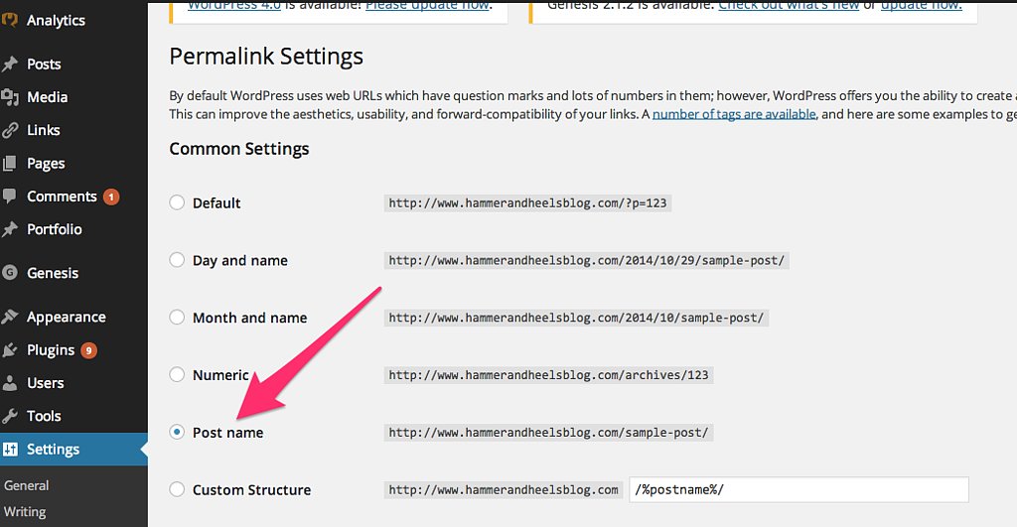Select the Custom Structure radio button
This screenshot has height=527, width=1017.
point(177,489)
